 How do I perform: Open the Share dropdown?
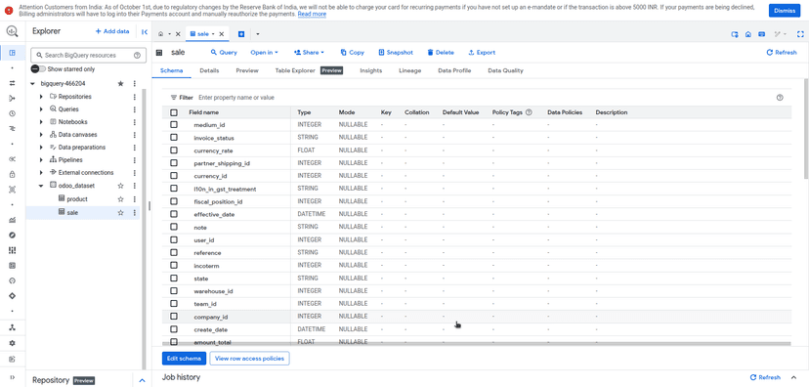pyautogui.click(x=309, y=52)
